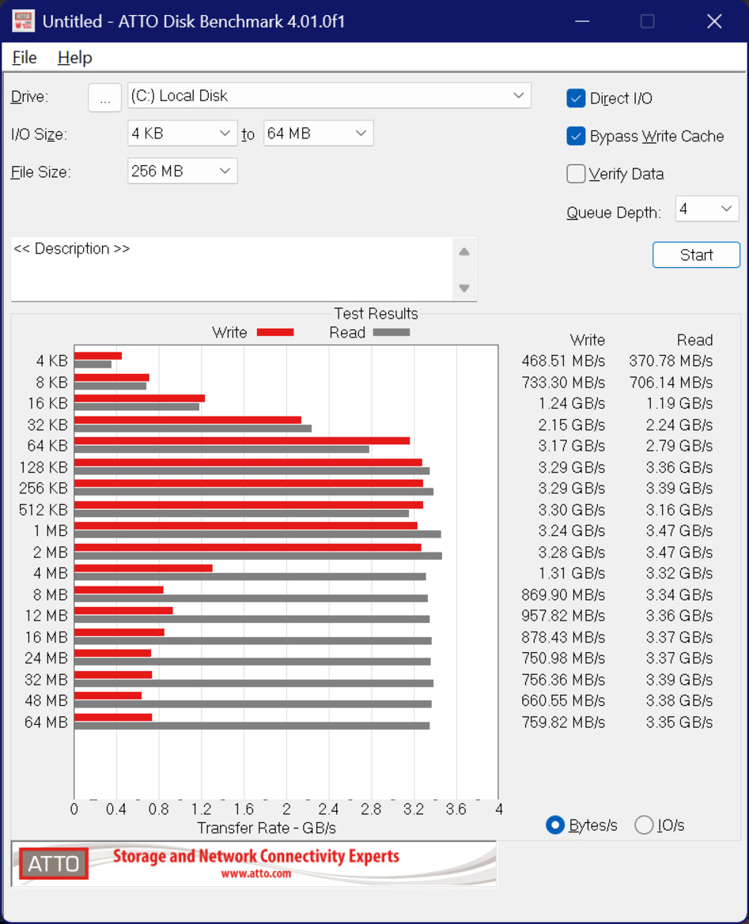Open the Help menu
This screenshot has height=924, width=749.
pyautogui.click(x=75, y=58)
